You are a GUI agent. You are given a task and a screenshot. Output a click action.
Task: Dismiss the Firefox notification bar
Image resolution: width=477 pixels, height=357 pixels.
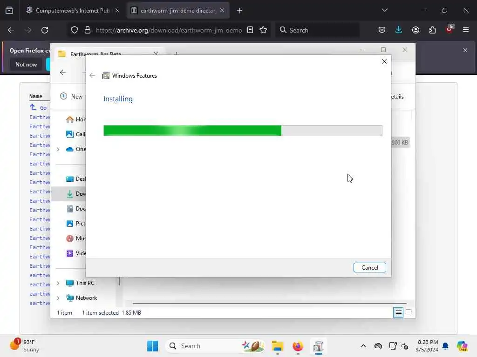[x=465, y=50]
